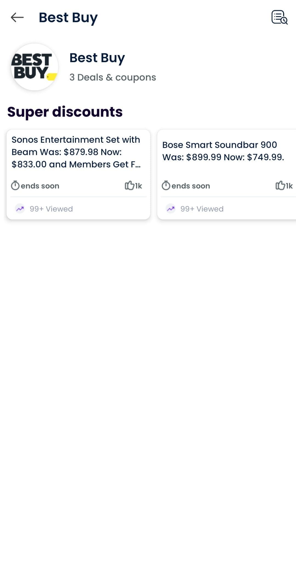Tap the trending icon on Bose card
The image size is (296, 582).
pyautogui.click(x=170, y=209)
